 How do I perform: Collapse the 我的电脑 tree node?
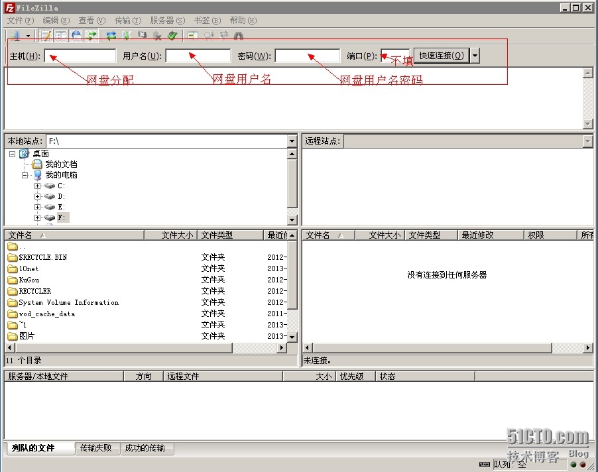(x=25, y=176)
